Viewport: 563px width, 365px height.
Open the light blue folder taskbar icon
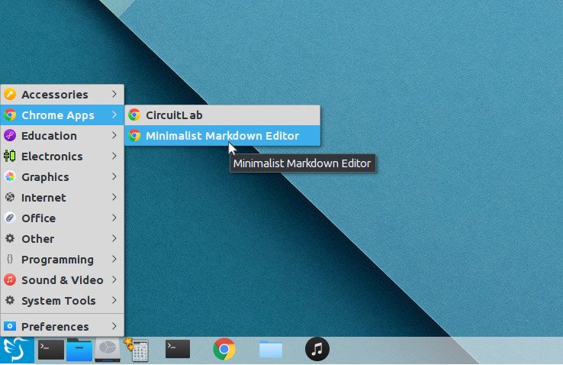point(270,349)
